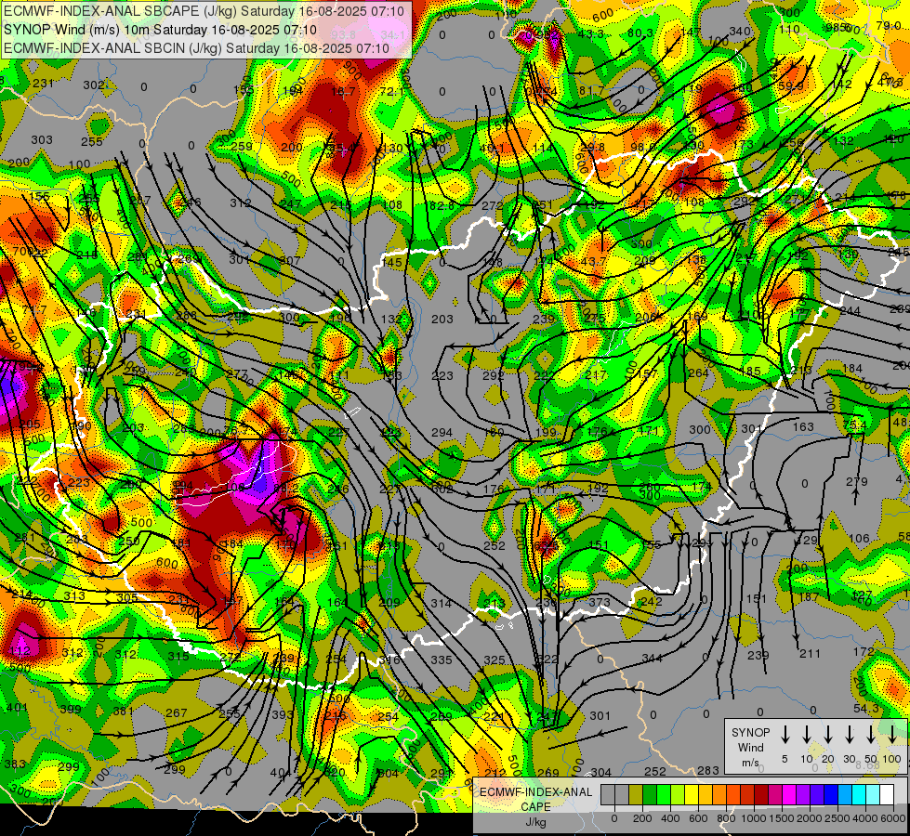Click the 1000 tick label on color scale
Screen dimensions: 910x836
point(755,818)
